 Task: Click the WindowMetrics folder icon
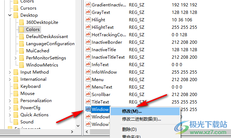tap(21, 65)
